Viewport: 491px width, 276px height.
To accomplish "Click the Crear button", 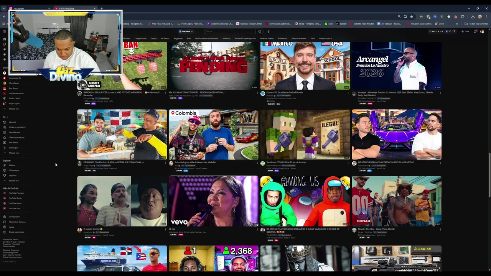I will coord(465,31).
